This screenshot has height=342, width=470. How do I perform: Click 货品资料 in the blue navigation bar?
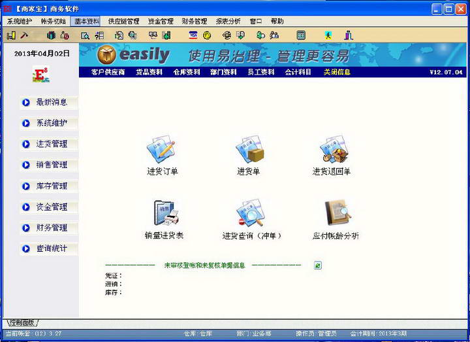click(x=149, y=72)
